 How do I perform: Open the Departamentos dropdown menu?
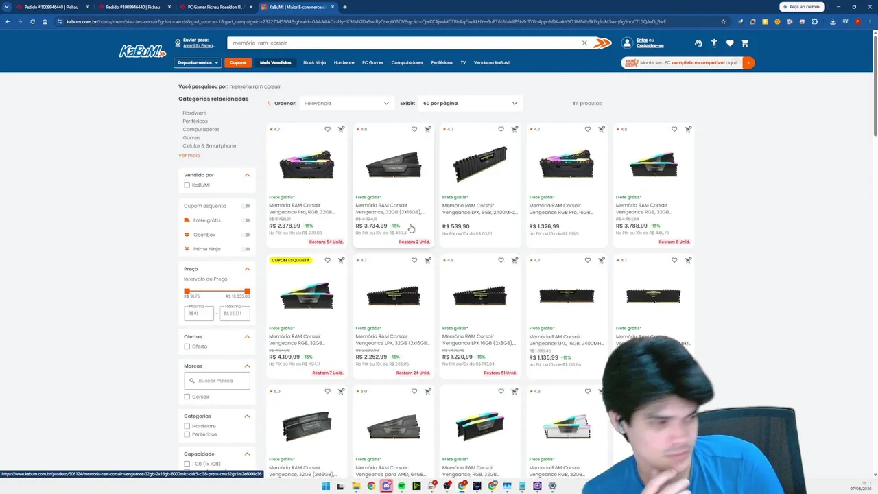pyautogui.click(x=198, y=62)
